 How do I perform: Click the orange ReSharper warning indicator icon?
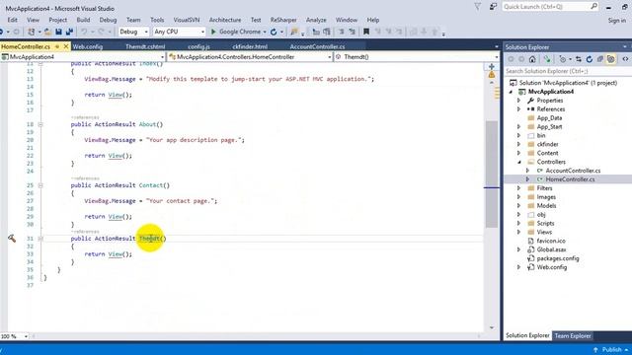click(492, 75)
